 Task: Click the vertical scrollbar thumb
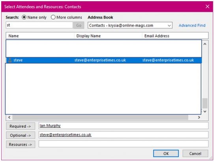[205, 103]
